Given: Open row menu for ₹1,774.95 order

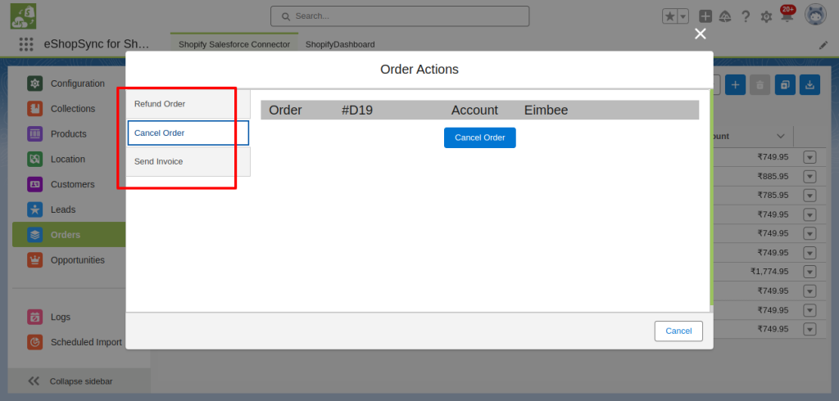Looking at the screenshot, I should click(810, 272).
